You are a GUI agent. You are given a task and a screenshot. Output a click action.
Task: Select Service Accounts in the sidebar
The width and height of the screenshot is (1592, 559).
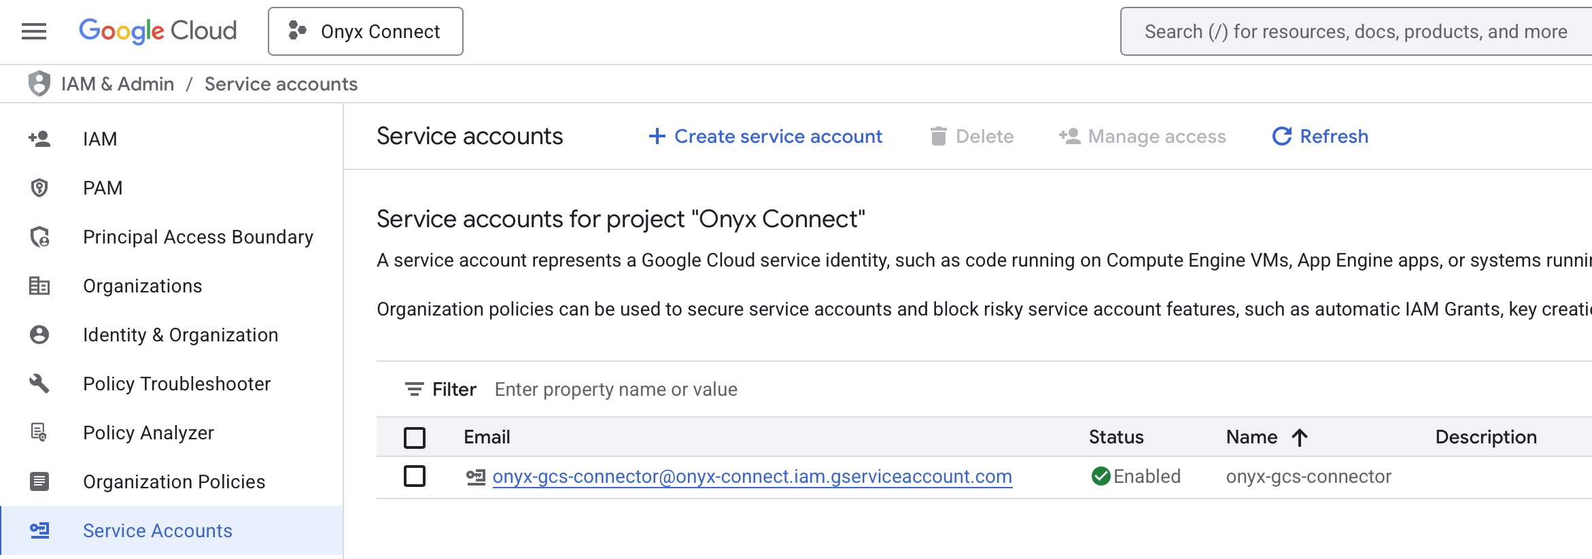tap(157, 530)
